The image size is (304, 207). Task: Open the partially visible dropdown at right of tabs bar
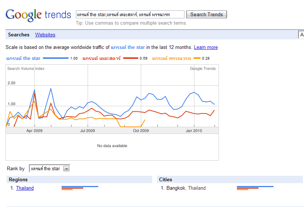coord(301,35)
